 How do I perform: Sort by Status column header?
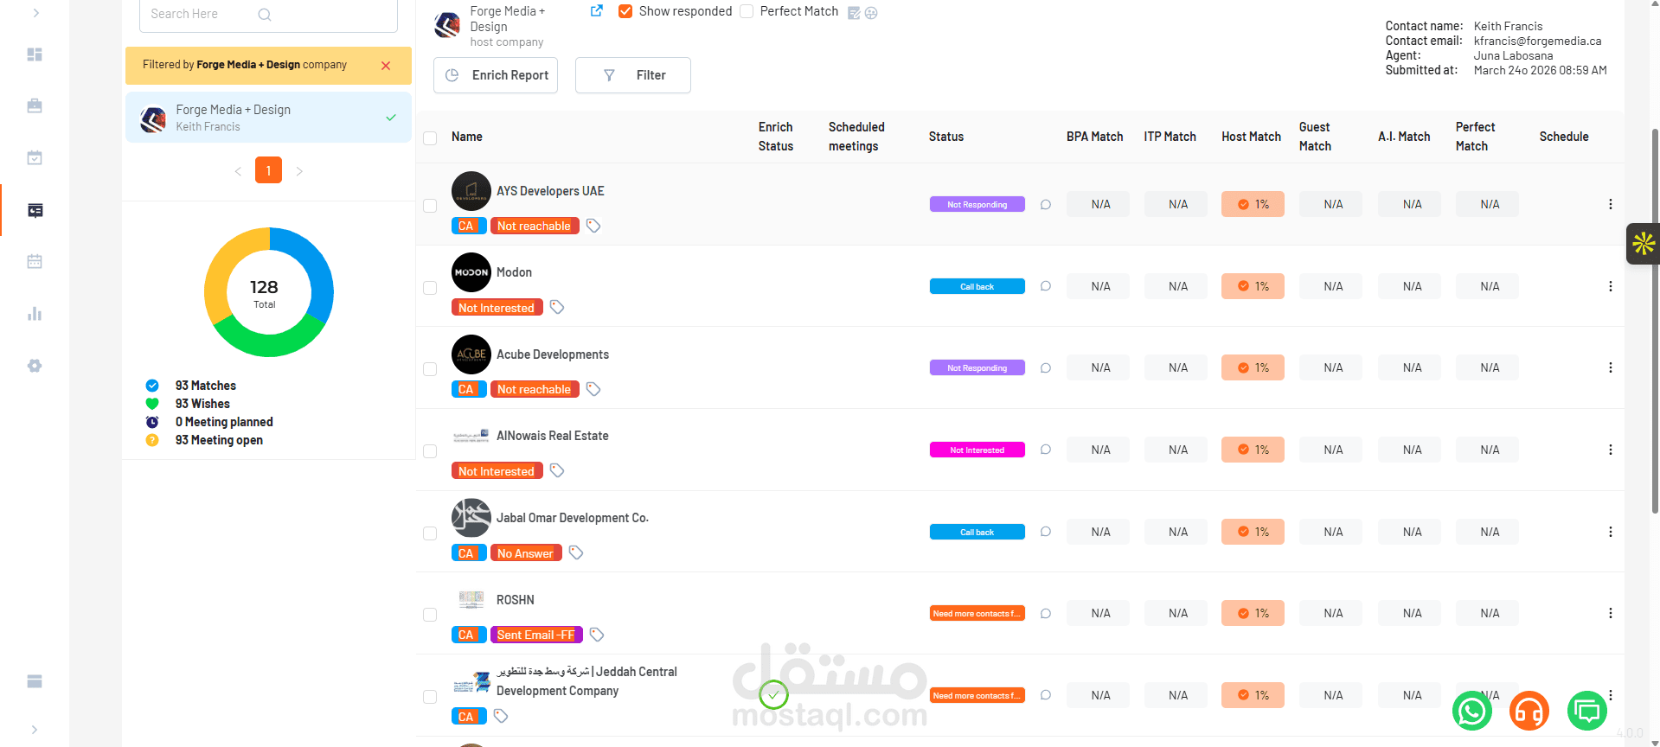click(946, 137)
